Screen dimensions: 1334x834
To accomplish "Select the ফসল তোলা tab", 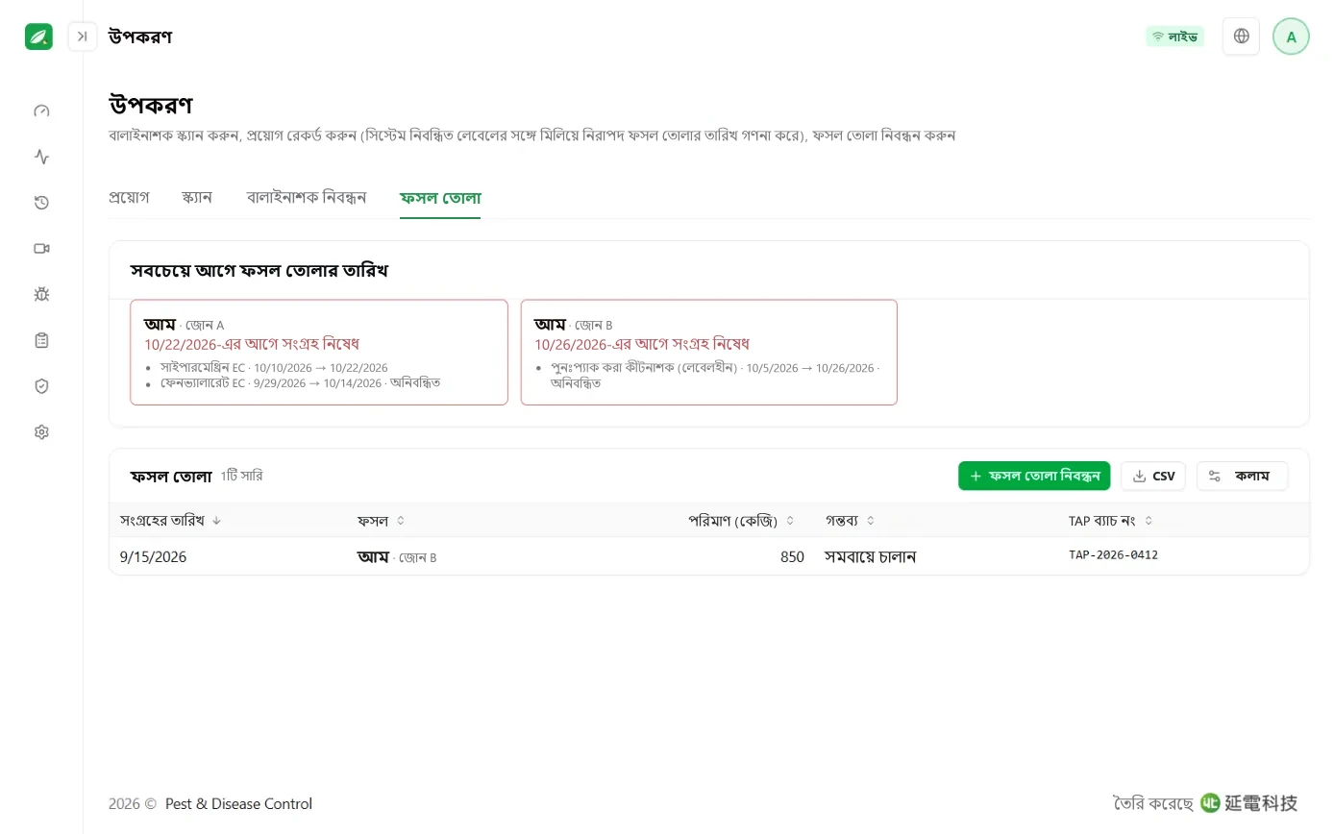I will coord(440,198).
